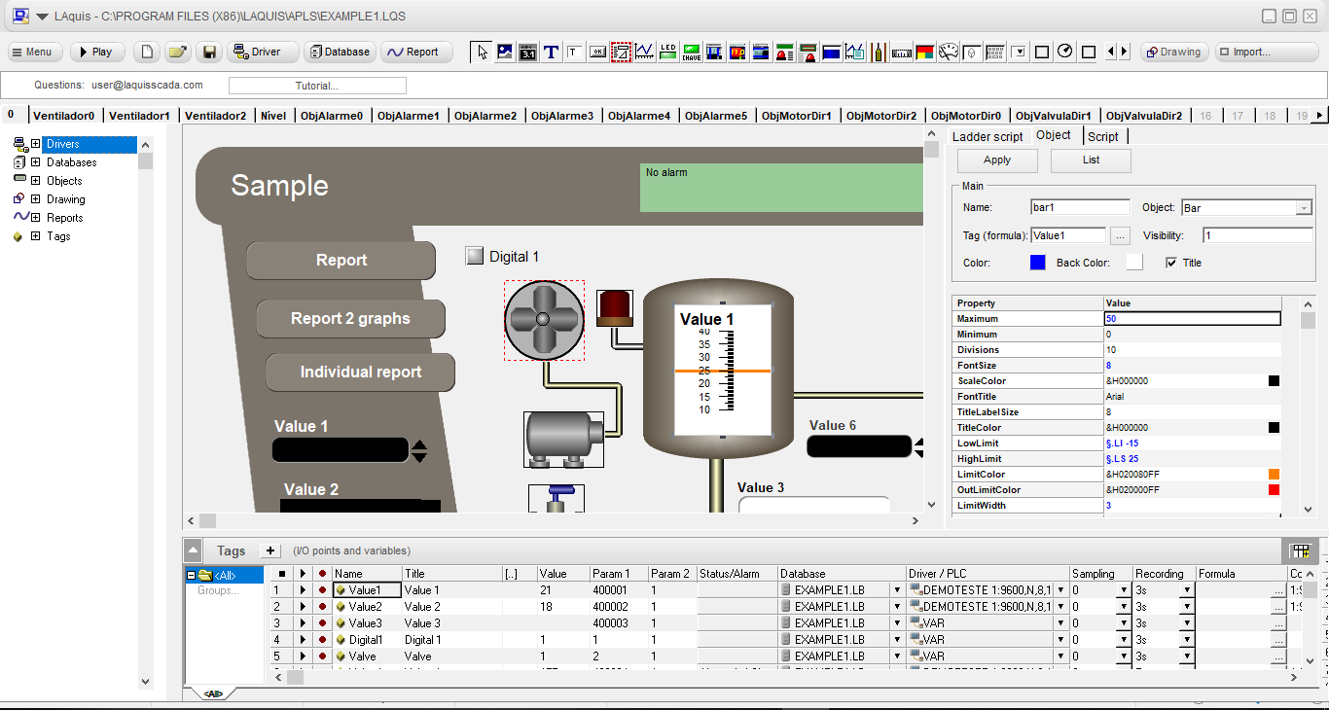Open the Object type Bar dropdown
This screenshot has width=1329, height=710.
(1304, 208)
